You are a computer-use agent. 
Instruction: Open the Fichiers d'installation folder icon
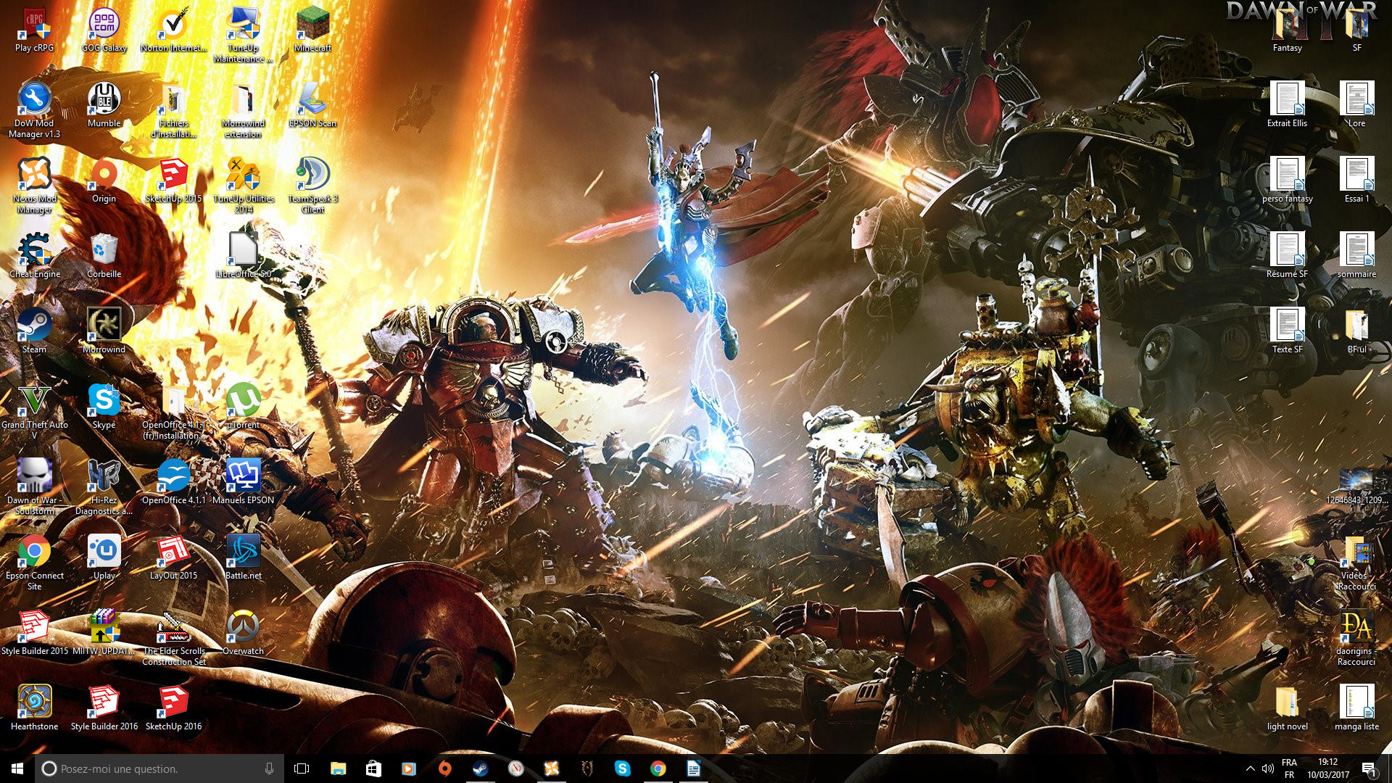[x=173, y=110]
